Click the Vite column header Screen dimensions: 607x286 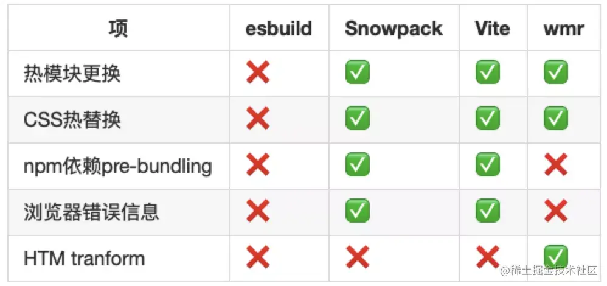point(493,28)
